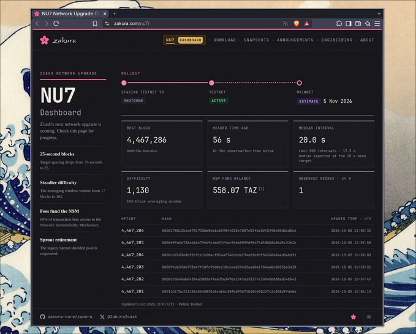Navigate to Engineering page
Screen dimensions: 416x334
point(337,40)
